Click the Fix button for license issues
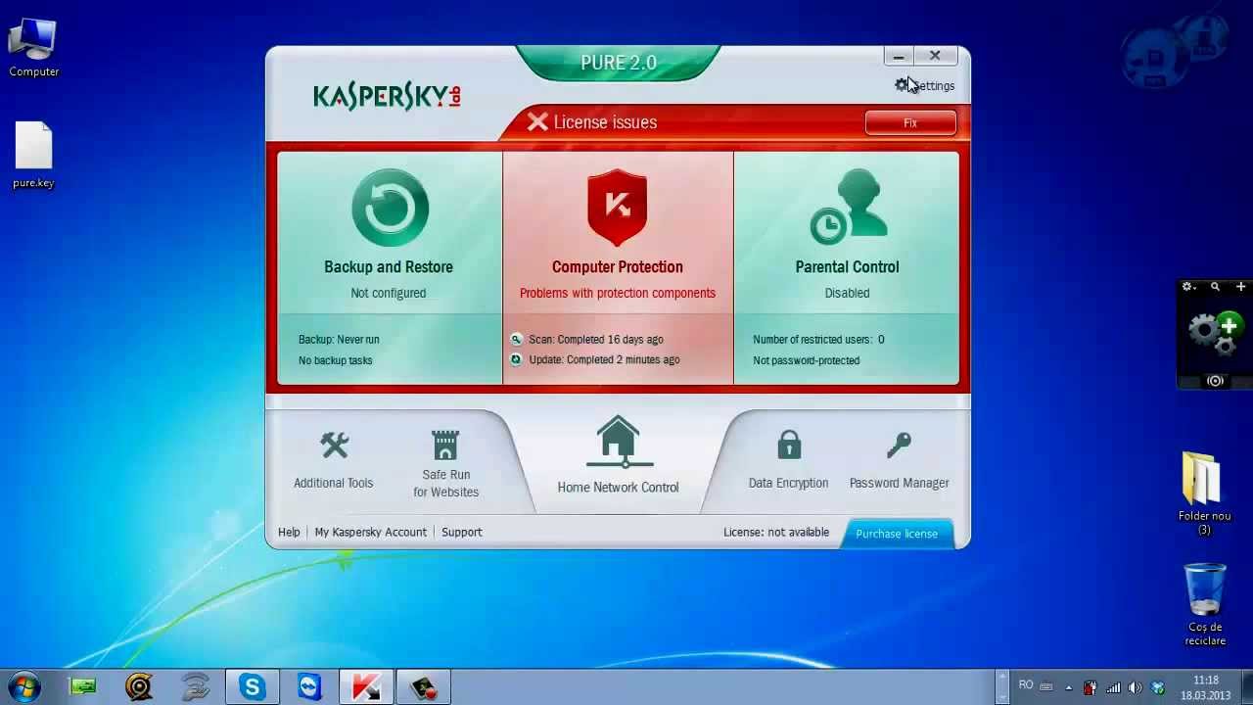1253x705 pixels. 910,122
